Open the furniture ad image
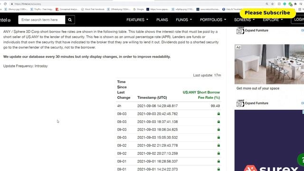 click(x=269, y=64)
